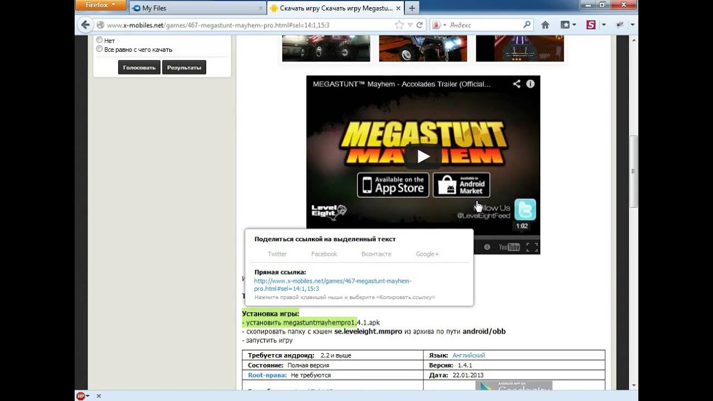The height and width of the screenshot is (401, 713).
Task: Share selection via Вконтакте
Action: click(x=376, y=254)
